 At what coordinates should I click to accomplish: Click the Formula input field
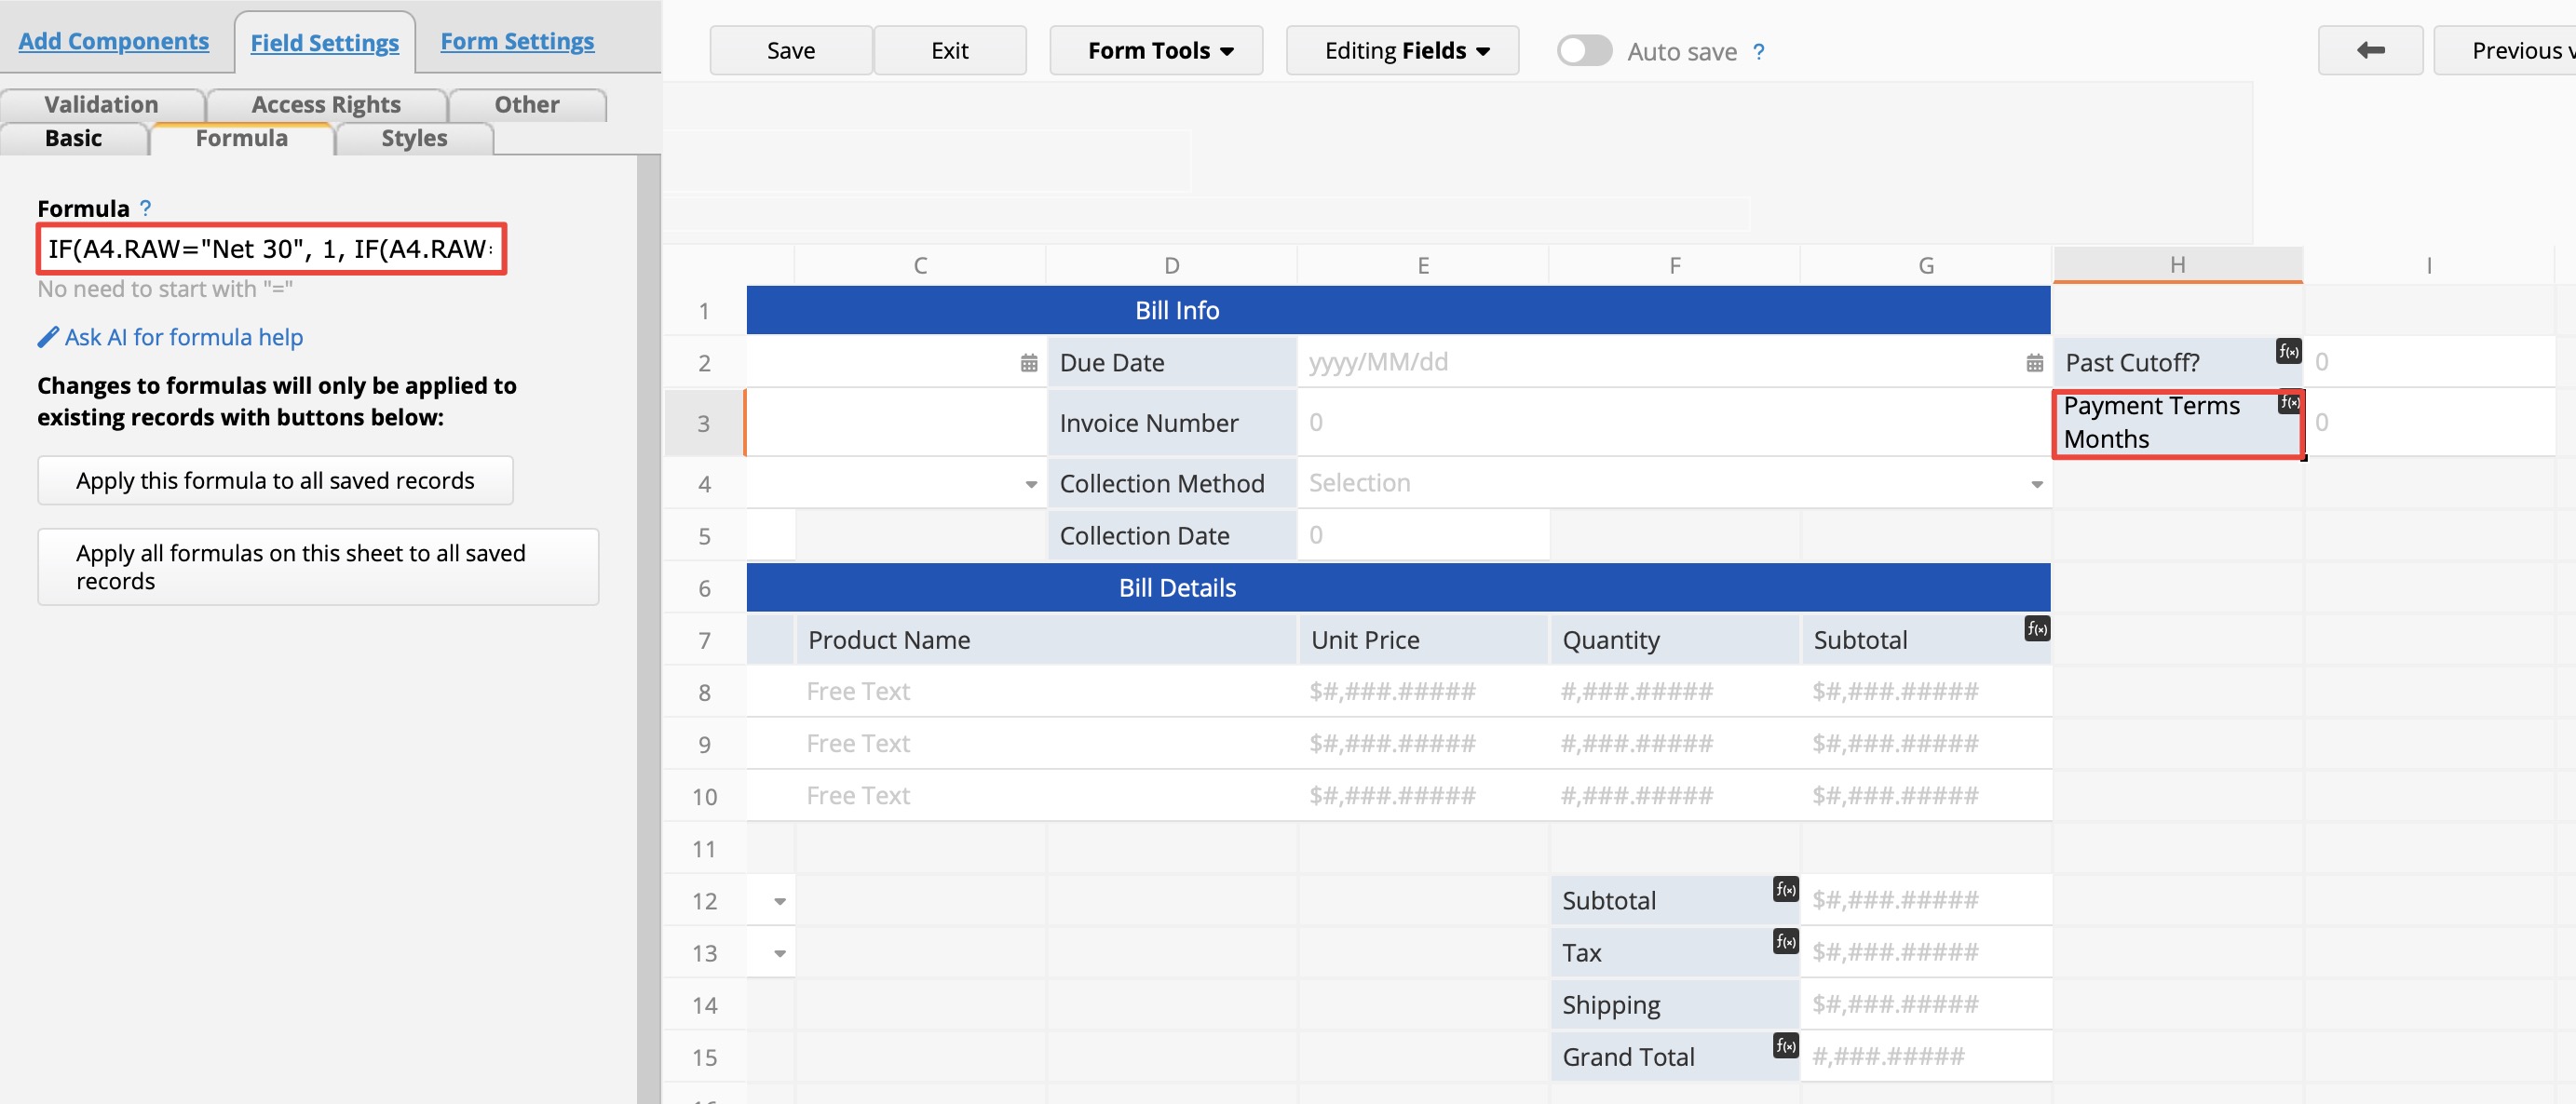coord(271,249)
